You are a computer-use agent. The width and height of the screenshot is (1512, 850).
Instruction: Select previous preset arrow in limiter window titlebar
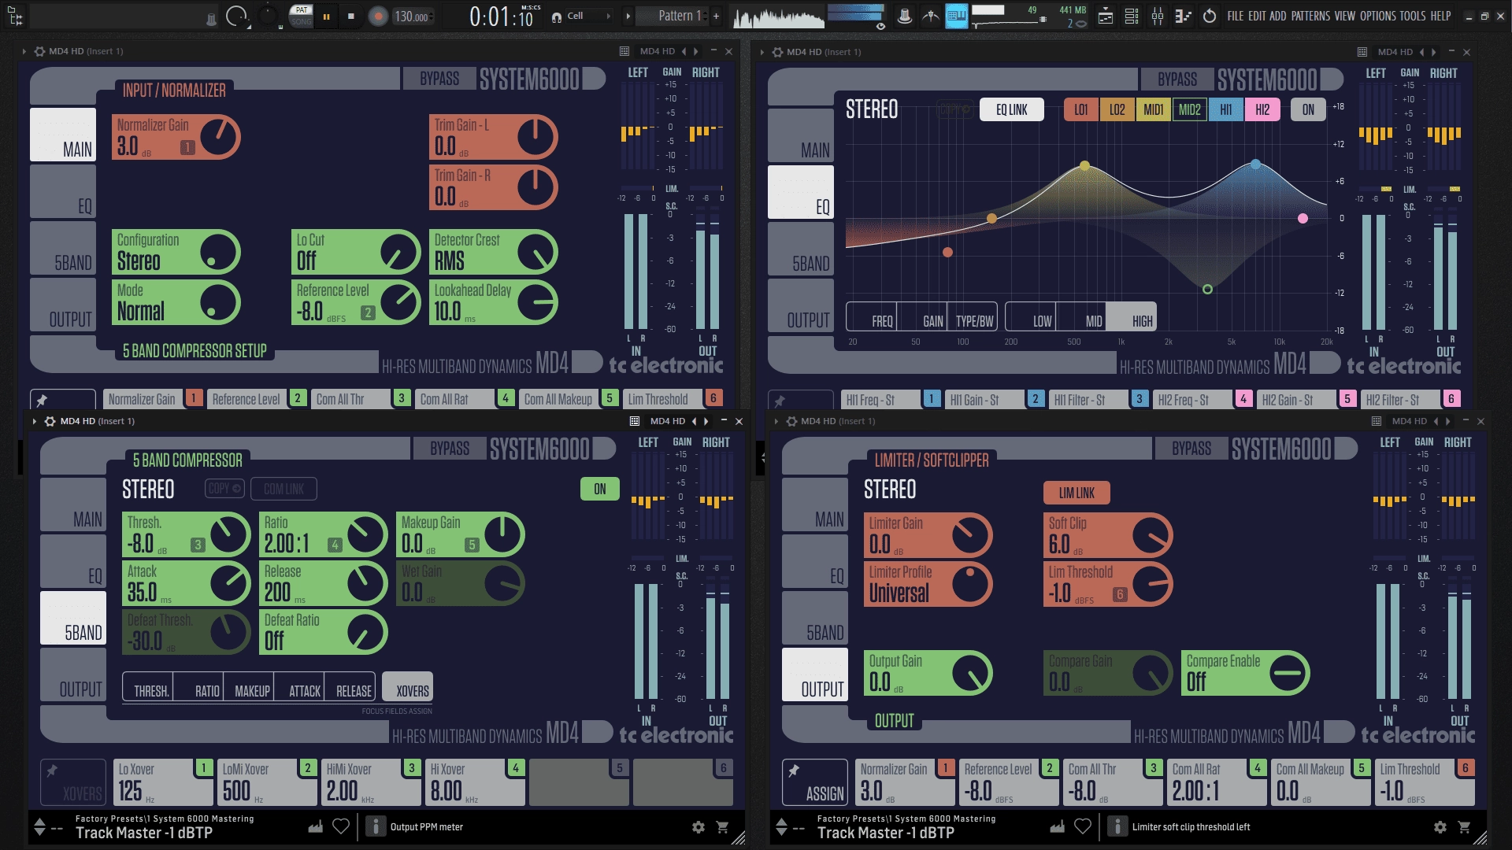tap(1436, 421)
